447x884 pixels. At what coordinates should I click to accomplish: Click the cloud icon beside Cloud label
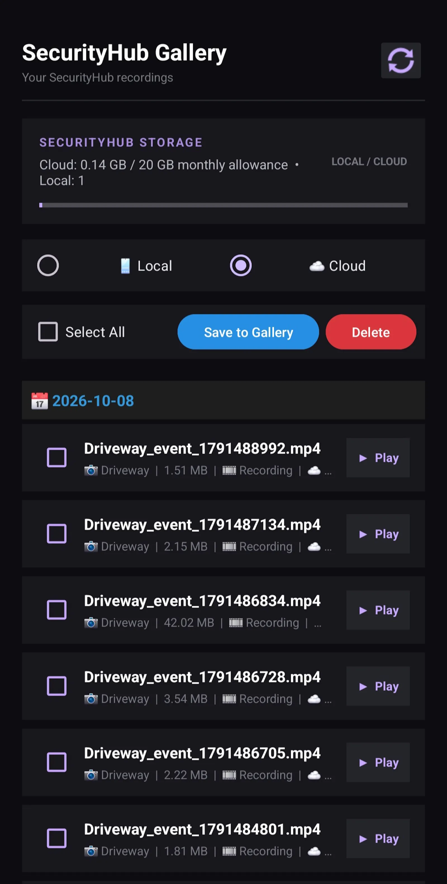pos(317,266)
